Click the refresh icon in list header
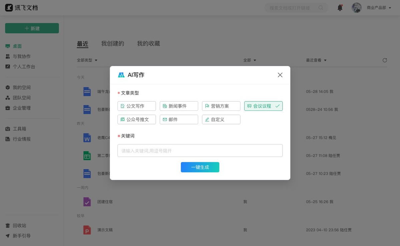This screenshot has height=246, width=400. coord(385,60)
